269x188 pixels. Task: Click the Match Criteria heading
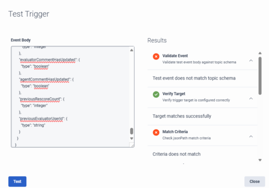tap(175, 132)
